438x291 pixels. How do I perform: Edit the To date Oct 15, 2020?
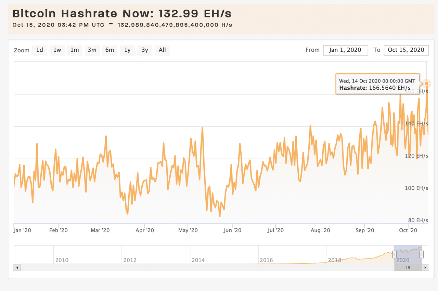pos(406,50)
